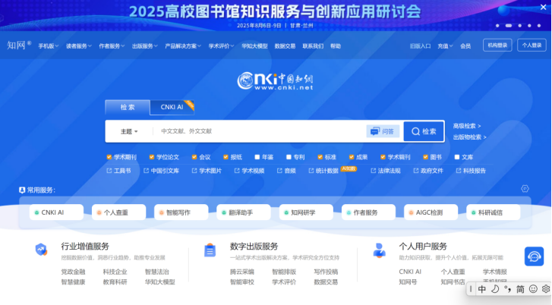Viewport: 552px width, 305px height.
Task: Open the 旧版入口 link
Action: 421,46
